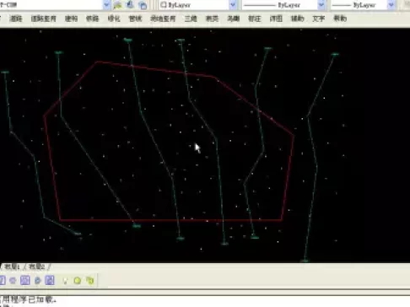Open the 帮助 menu
Screen dimensions: 410x307
[340, 19]
